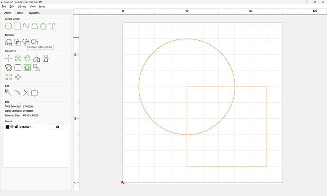Open the Resize transform tool
The width and height of the screenshot is (327, 196).
click(x=18, y=58)
